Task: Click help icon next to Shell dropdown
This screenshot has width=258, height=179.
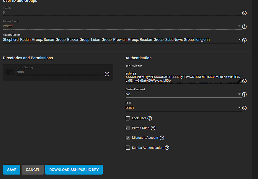Action: (244, 108)
